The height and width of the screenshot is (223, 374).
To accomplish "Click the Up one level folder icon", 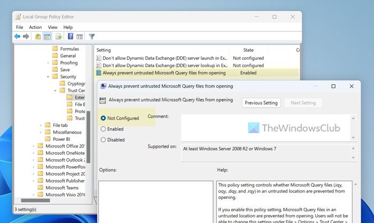I will [38, 36].
